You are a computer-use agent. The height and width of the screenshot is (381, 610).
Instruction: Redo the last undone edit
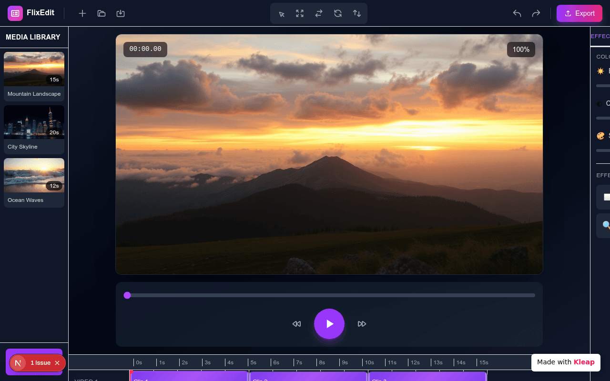(536, 13)
